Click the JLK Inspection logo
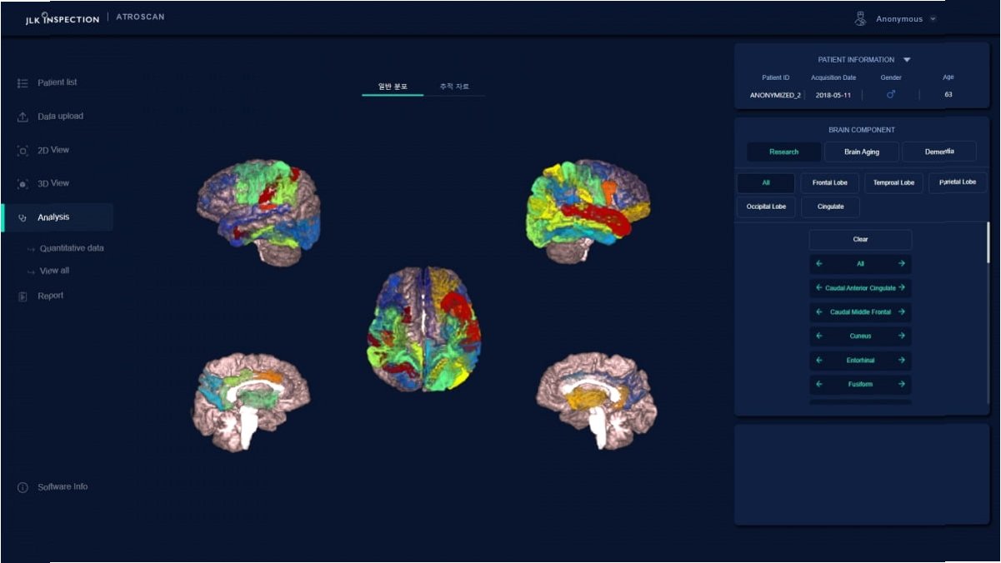 [x=63, y=18]
